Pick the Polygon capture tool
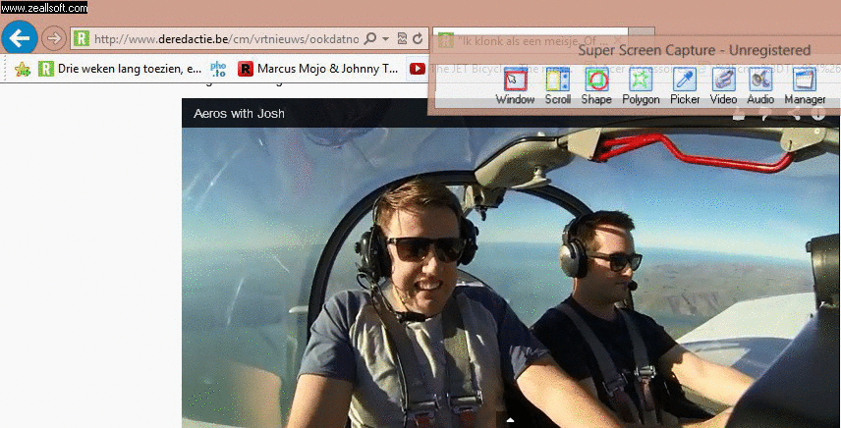Viewport: 841px width, 428px height. click(x=641, y=85)
